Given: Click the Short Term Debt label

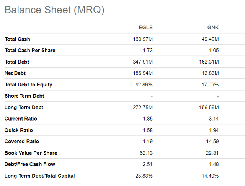Looking at the screenshot, I should [x=24, y=96].
